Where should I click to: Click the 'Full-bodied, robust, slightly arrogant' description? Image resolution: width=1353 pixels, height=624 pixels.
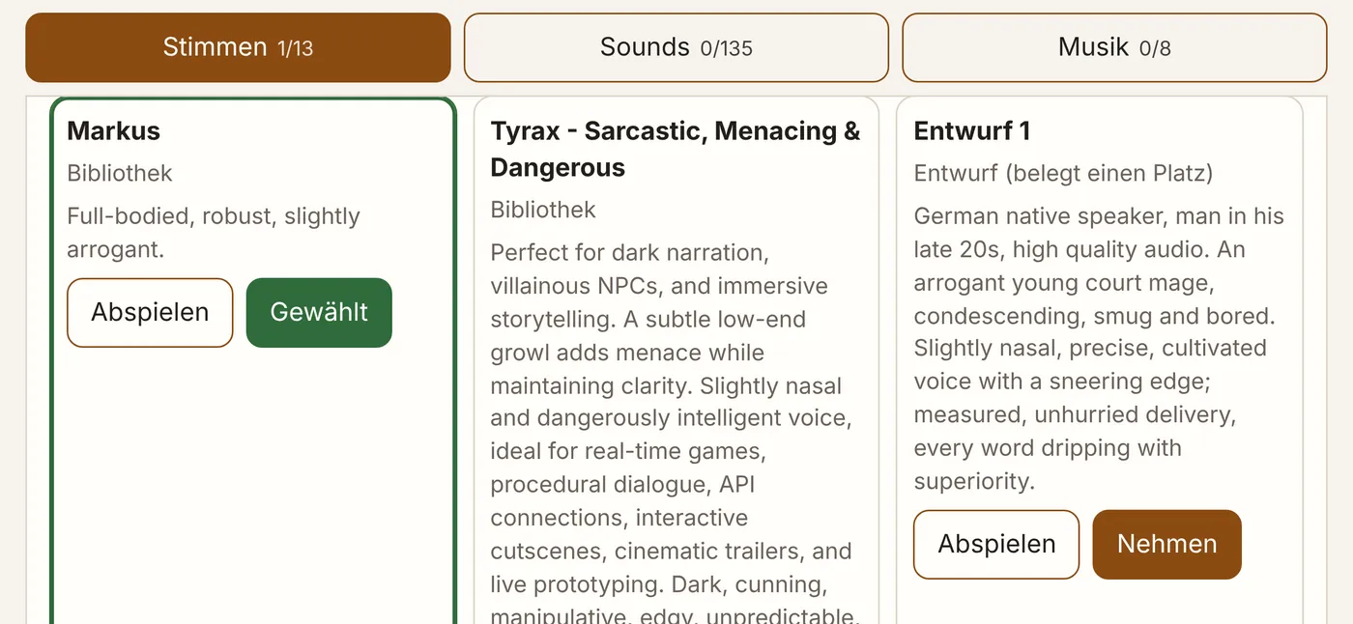click(x=214, y=233)
